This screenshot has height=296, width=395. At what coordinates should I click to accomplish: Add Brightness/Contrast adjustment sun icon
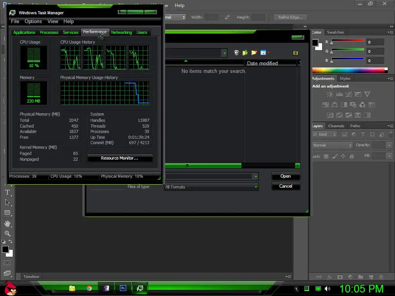pyautogui.click(x=330, y=94)
